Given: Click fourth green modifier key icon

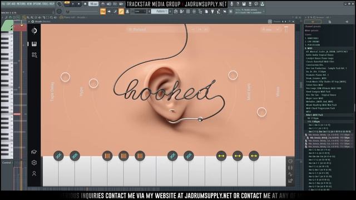Looking at the screenshot, I should click(189, 156).
